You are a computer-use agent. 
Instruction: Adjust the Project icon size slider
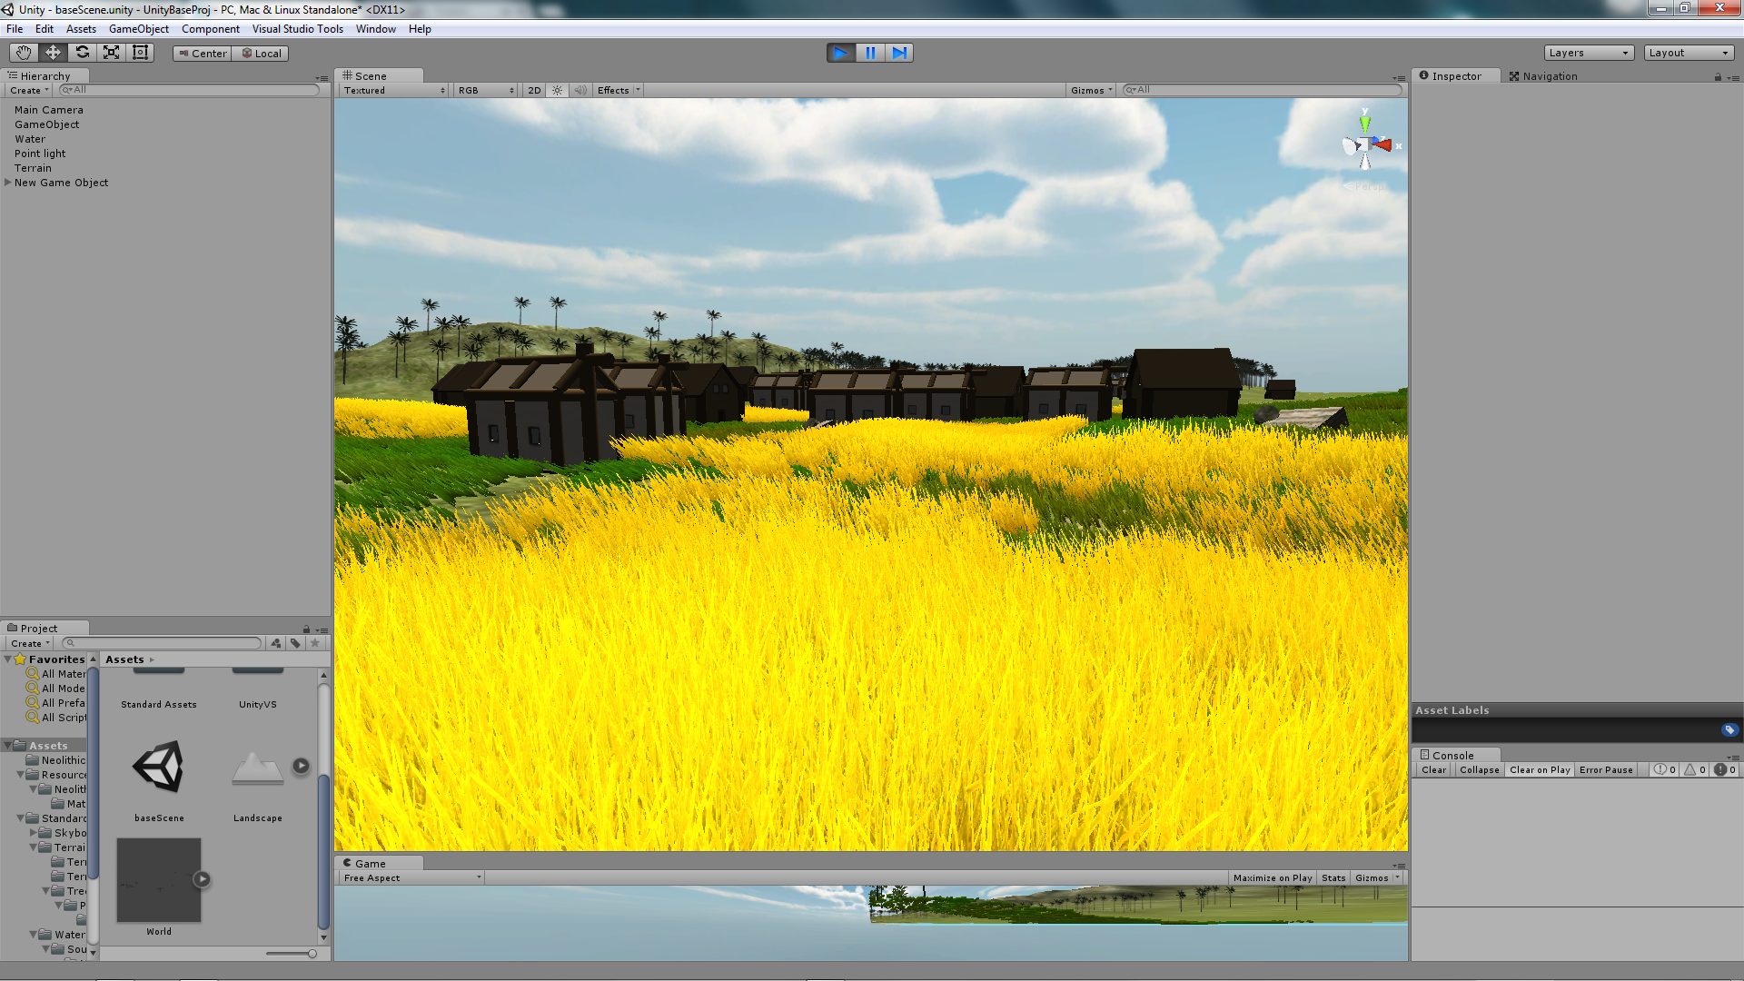pyautogui.click(x=312, y=954)
